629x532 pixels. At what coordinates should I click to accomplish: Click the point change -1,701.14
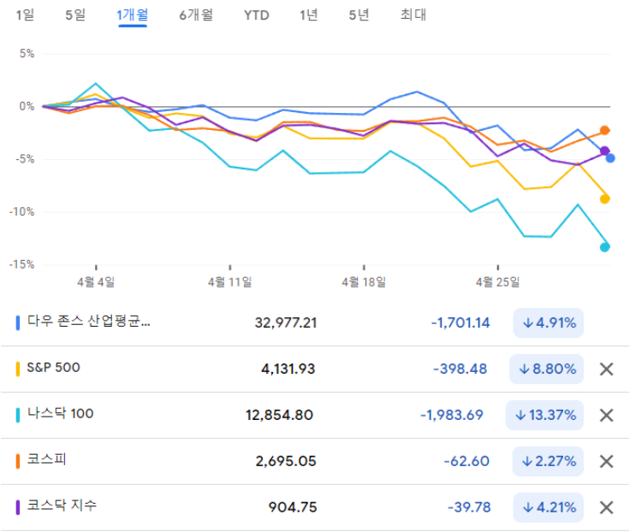click(460, 322)
